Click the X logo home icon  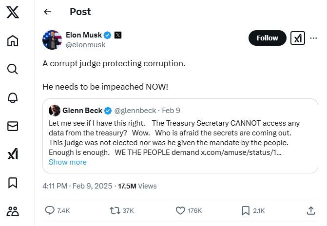[x=13, y=13]
